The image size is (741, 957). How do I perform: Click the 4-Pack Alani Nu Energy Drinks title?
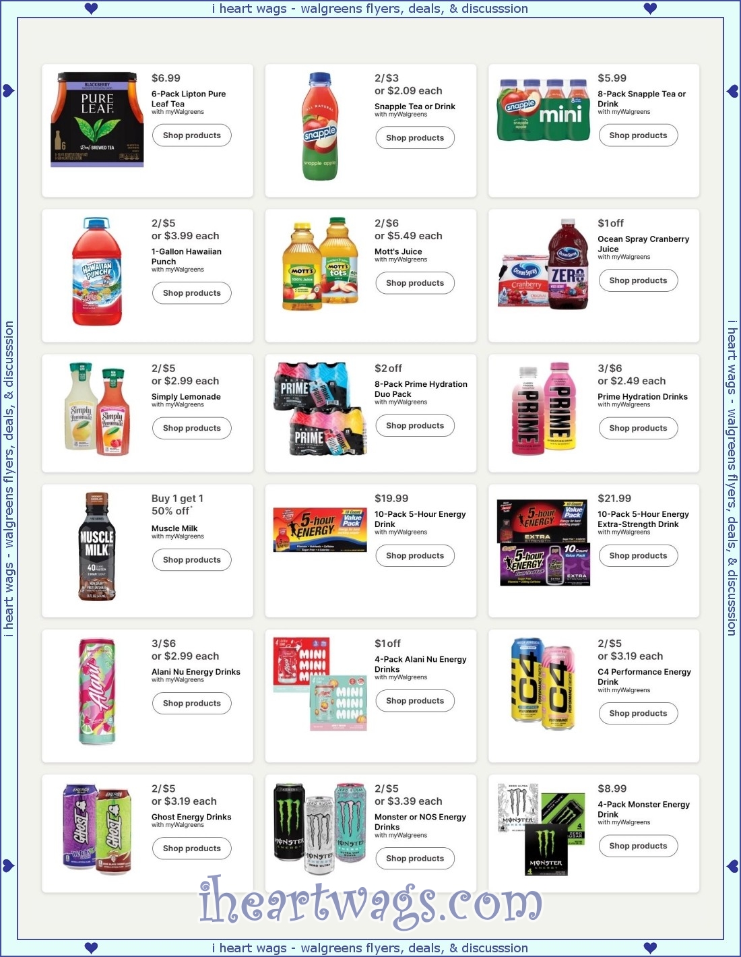(x=420, y=665)
